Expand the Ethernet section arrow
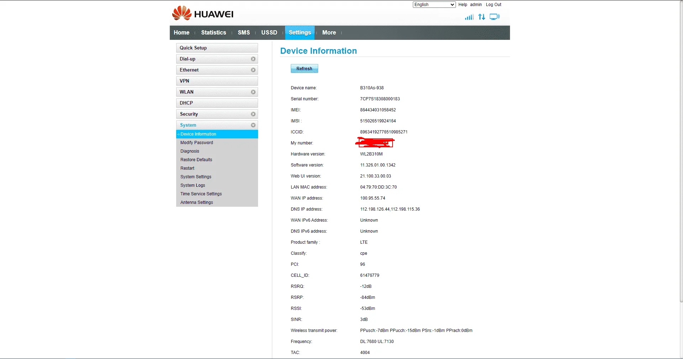 [x=253, y=70]
